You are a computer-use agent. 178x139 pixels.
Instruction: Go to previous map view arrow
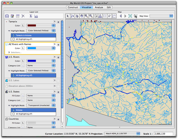tap(121, 16)
